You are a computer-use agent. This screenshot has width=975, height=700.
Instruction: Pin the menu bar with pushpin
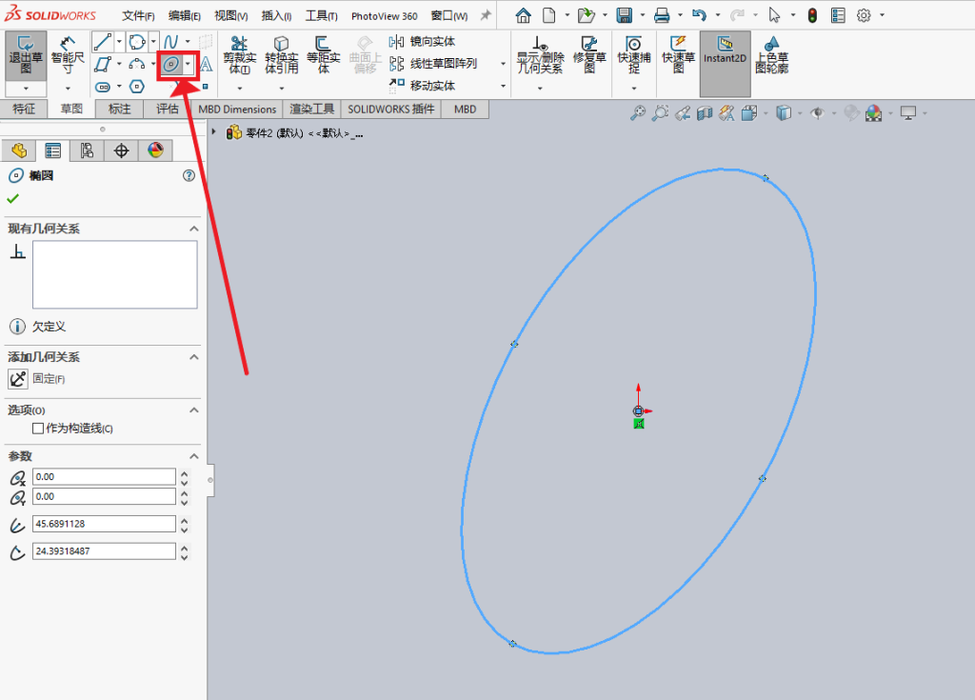click(x=486, y=15)
